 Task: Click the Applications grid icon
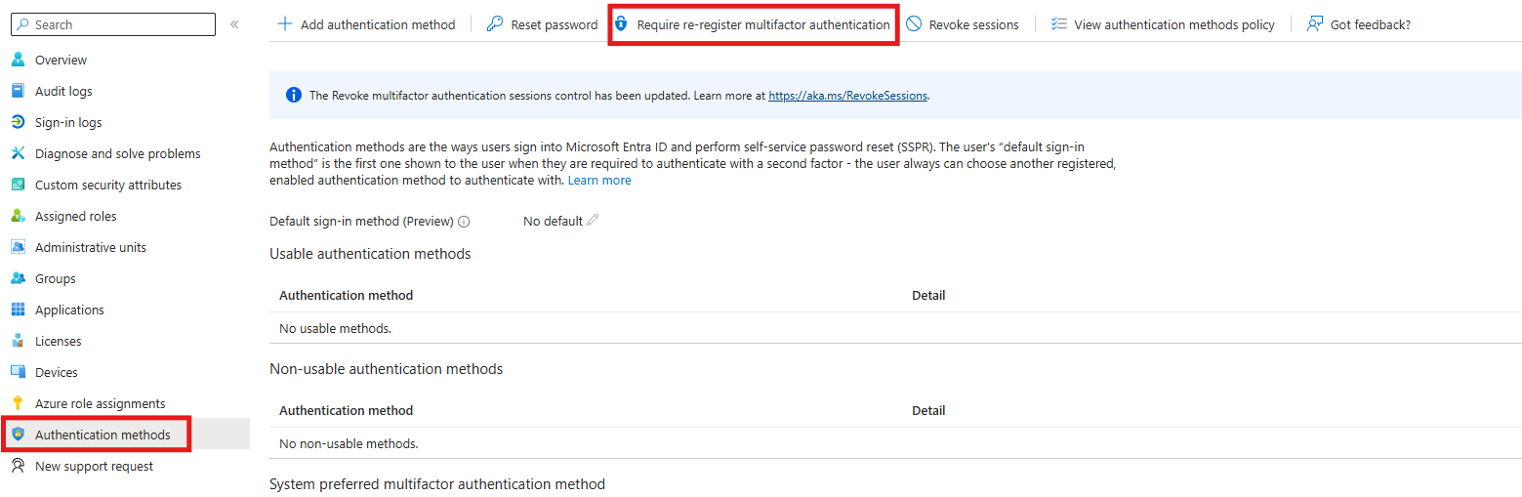click(18, 310)
